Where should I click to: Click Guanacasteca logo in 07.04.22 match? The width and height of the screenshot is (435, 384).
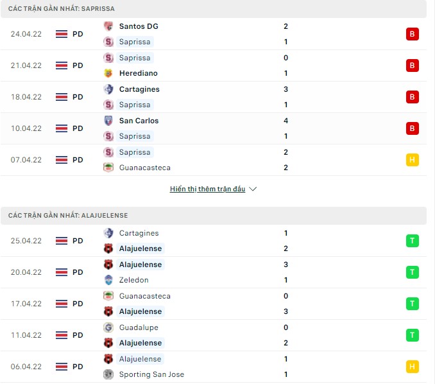coord(108,168)
